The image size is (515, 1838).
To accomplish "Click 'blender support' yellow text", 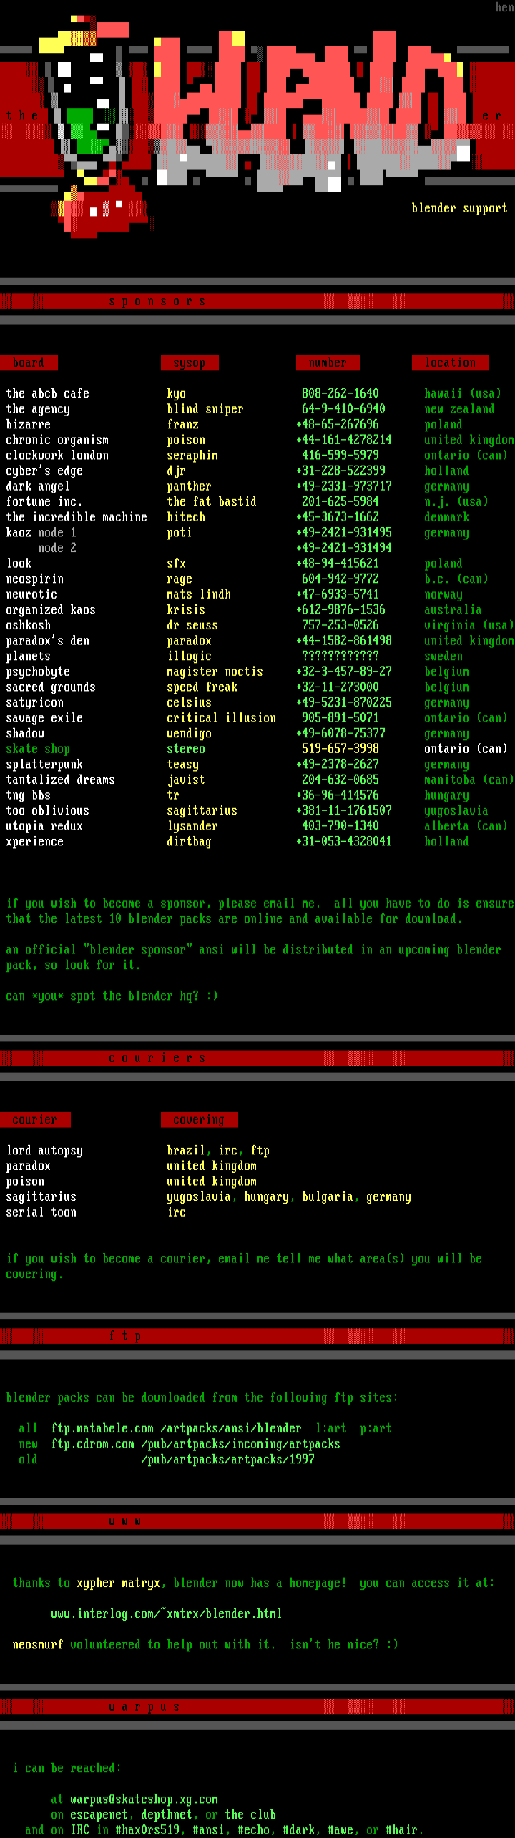I will coord(459,208).
